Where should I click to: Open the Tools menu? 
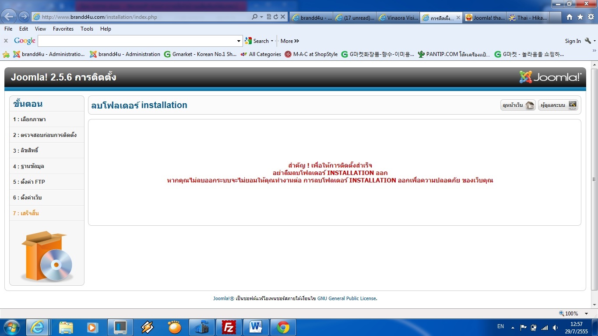(x=87, y=29)
